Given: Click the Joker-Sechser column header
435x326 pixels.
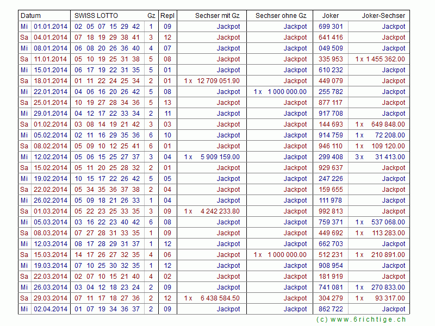Looking at the screenshot, I should click(383, 16).
